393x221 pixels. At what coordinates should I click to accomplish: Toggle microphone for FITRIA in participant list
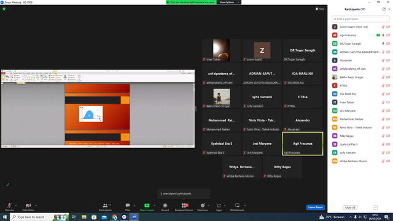pos(383,86)
